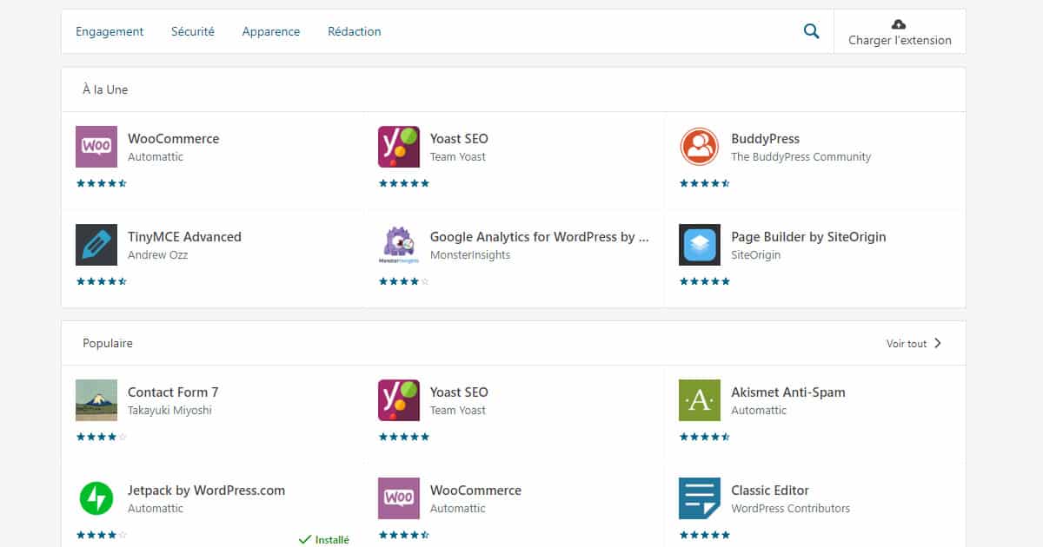The image size is (1043, 547).
Task: Click the search magnifier icon
Action: 811,31
